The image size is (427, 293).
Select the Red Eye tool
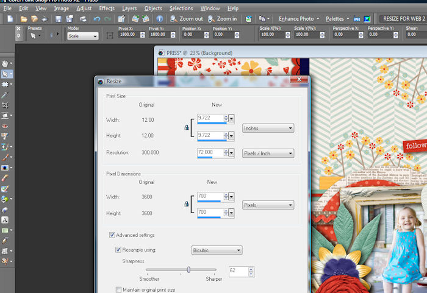point(5,126)
